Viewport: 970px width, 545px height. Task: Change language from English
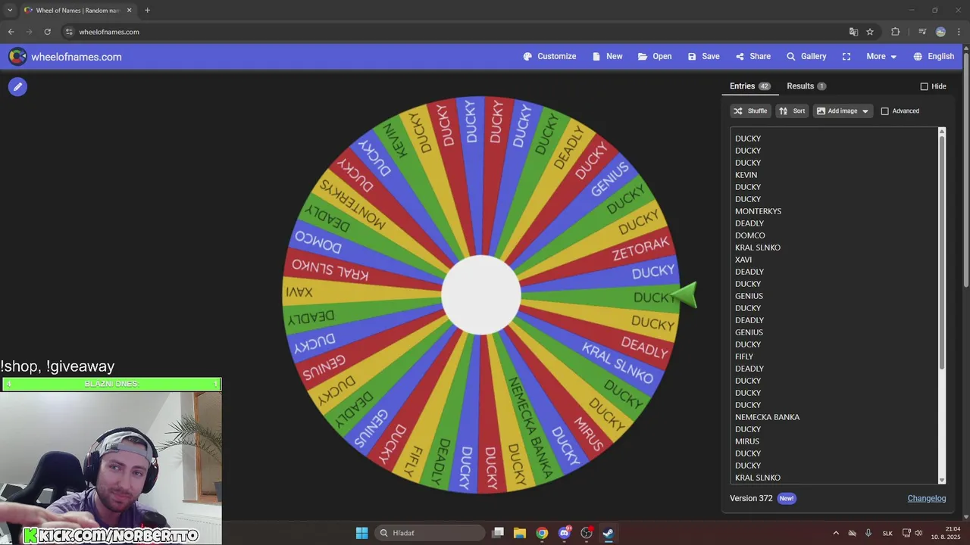[934, 57]
